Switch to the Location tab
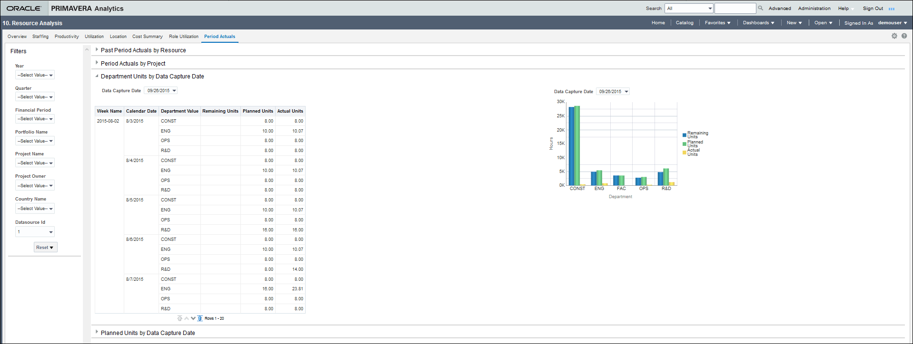The height and width of the screenshot is (344, 913). (118, 37)
